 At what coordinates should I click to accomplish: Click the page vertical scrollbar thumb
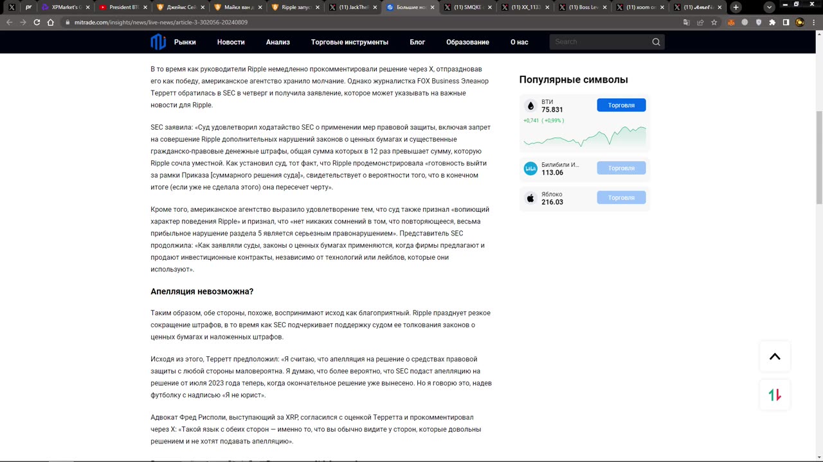[x=819, y=157]
